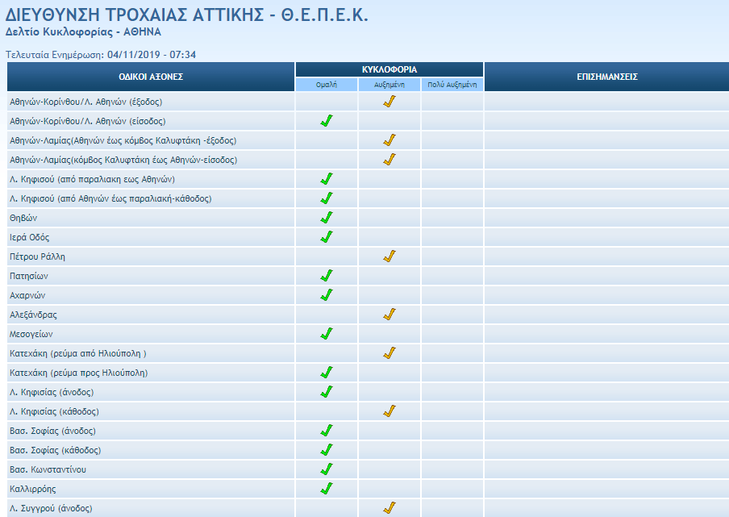The image size is (729, 517).
Task: Click the green checkmark for Βασ. Κωνσταντίνου
Action: (x=327, y=469)
